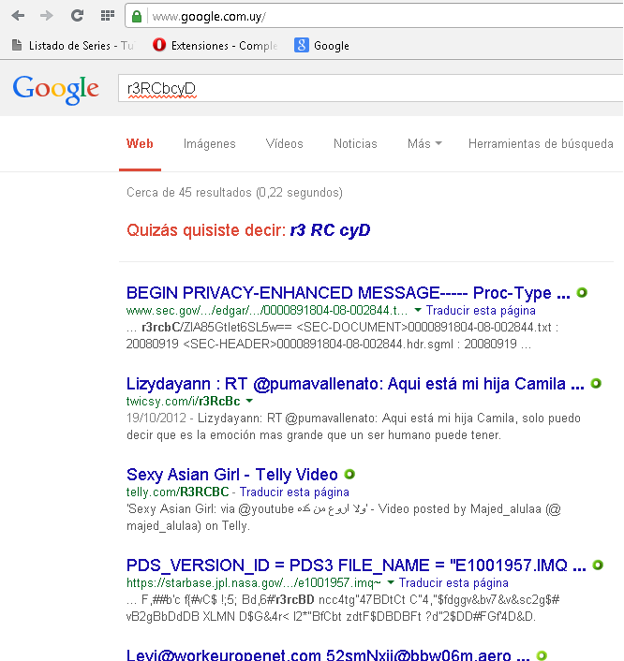Expand dropdown arrow next to twicsy.com URL
Viewport: 624px width, 661px height.
tap(249, 401)
